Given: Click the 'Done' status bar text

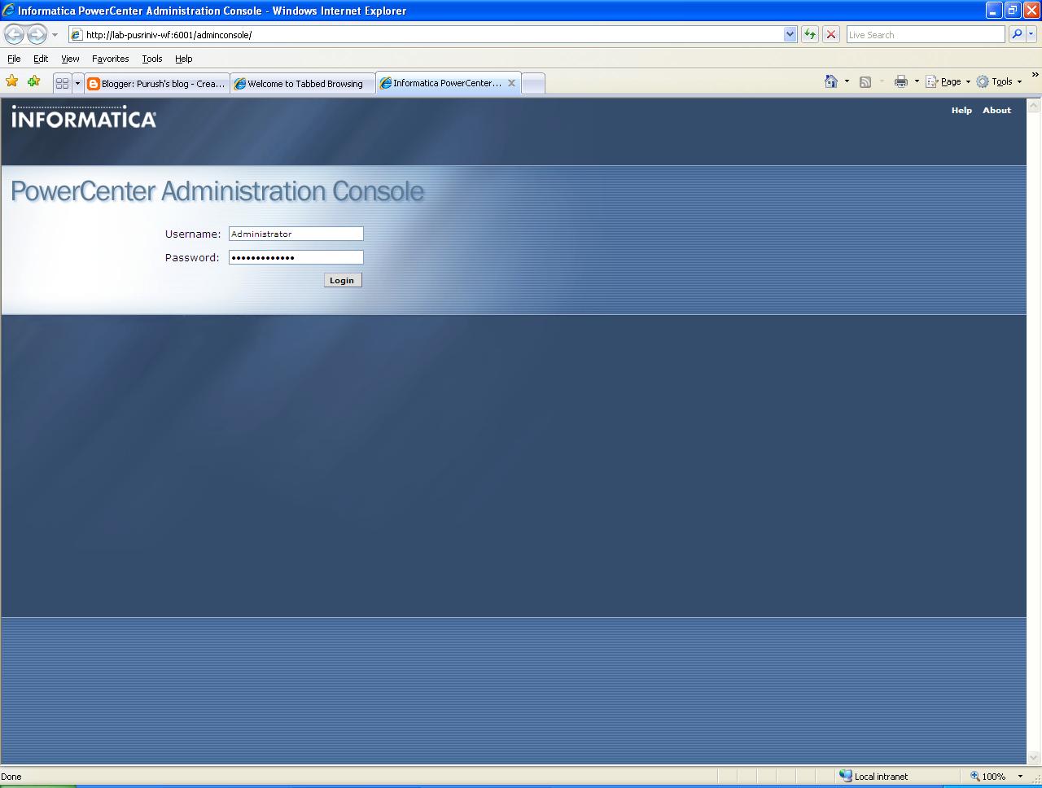Looking at the screenshot, I should coord(11,777).
